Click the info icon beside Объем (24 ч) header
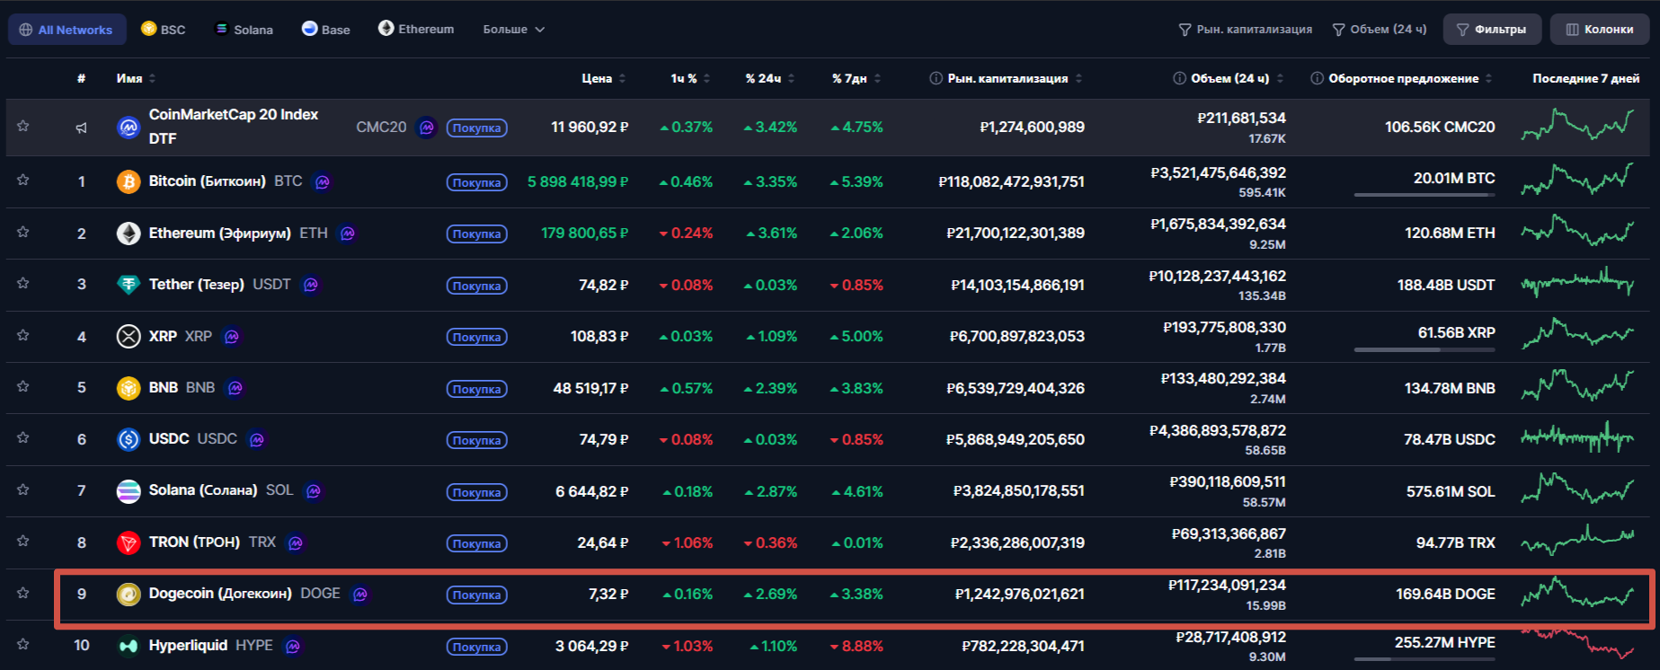The width and height of the screenshot is (1660, 670). coord(1178,78)
